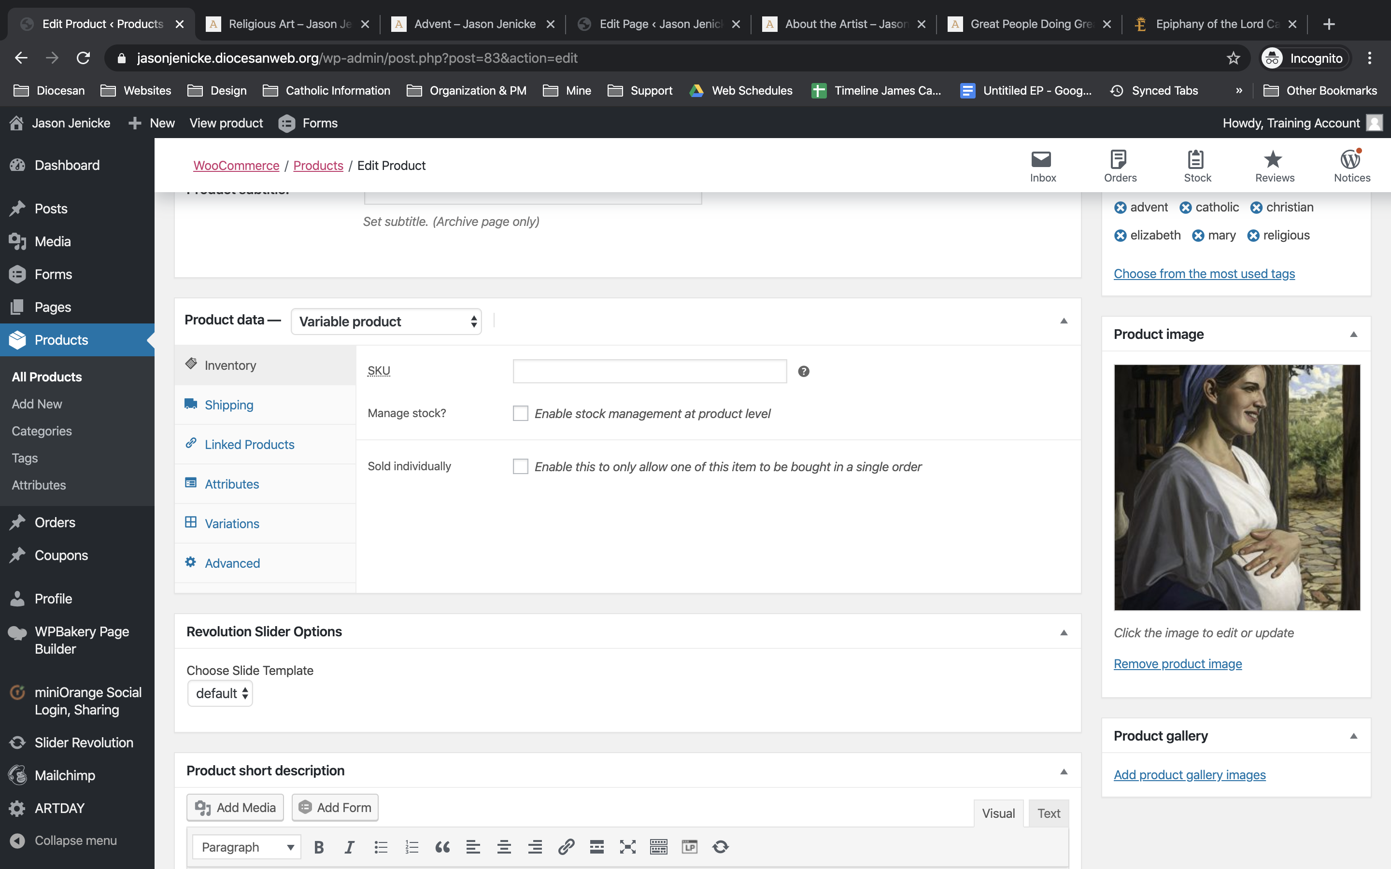Toggle fullscreen editor icon
This screenshot has width=1391, height=869.
point(627,847)
